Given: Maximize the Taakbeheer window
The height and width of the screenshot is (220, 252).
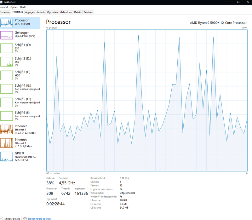Looking at the screenshot, I should pyautogui.click(x=238, y=2).
